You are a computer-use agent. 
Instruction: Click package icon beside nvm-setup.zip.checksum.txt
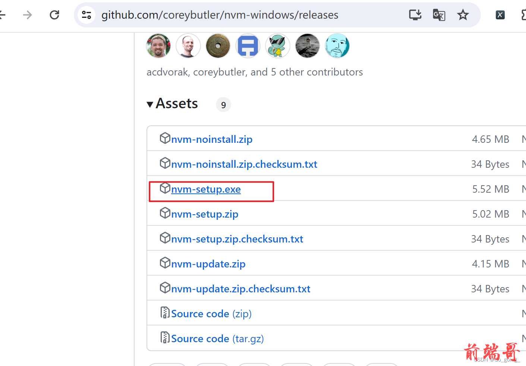point(165,238)
